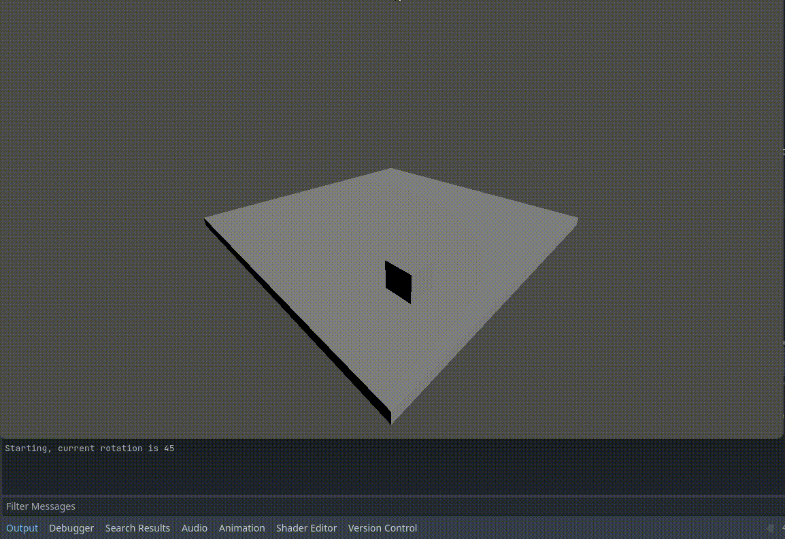Switch to the Version Control panel
Image resolution: width=785 pixels, height=539 pixels.
(x=382, y=528)
